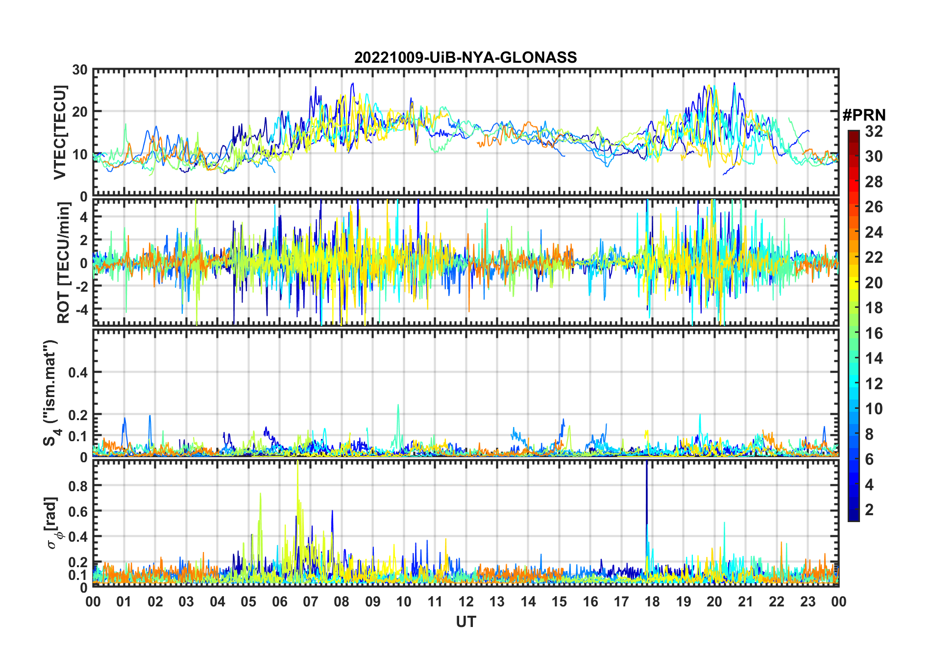
Task: Select the UT x-axis label
Action: pos(466,622)
